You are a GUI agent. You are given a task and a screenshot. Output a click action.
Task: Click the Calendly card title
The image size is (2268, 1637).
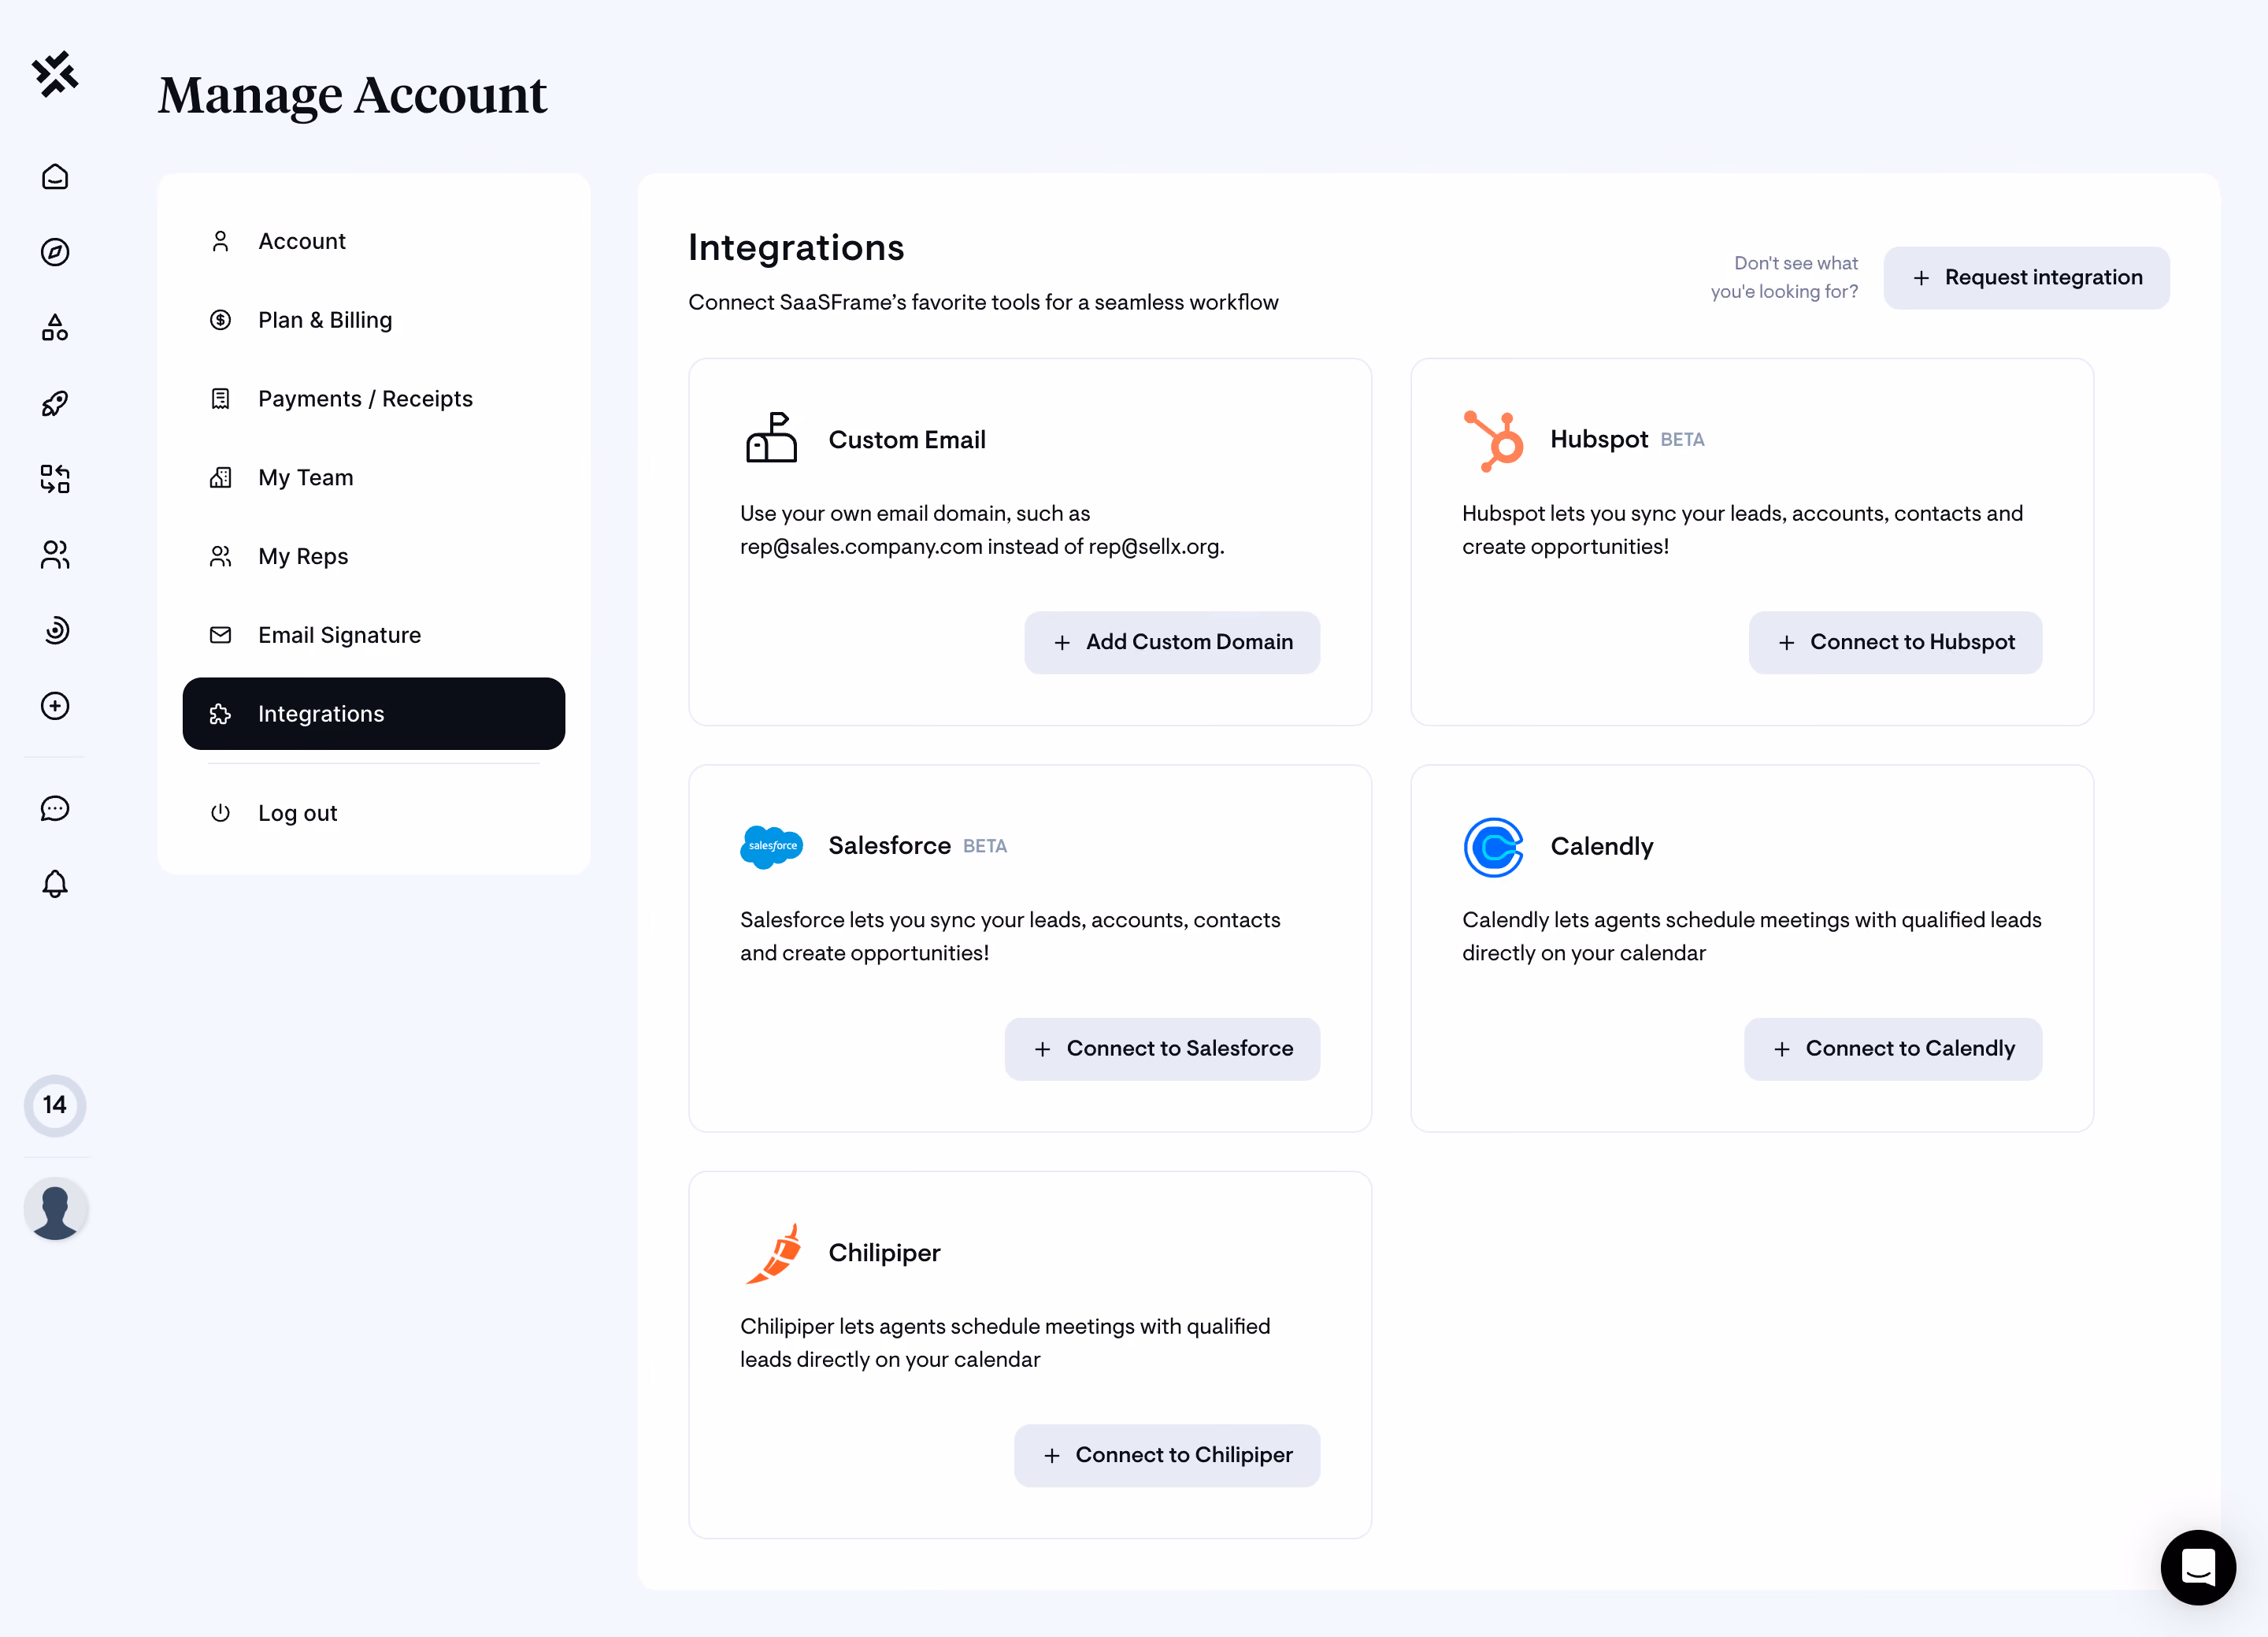tap(1602, 847)
